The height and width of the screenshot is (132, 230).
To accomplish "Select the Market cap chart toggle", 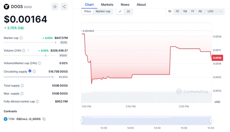I will tap(103, 11).
